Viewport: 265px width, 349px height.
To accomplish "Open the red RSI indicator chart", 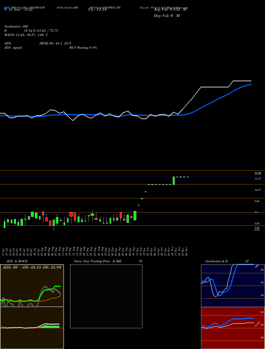I will [233, 328].
